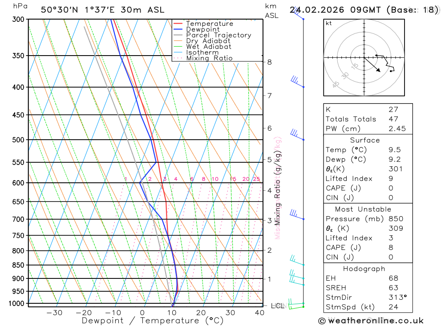Click the Dewpoint legend entry
This screenshot has width=445, height=326.
pos(197,29)
